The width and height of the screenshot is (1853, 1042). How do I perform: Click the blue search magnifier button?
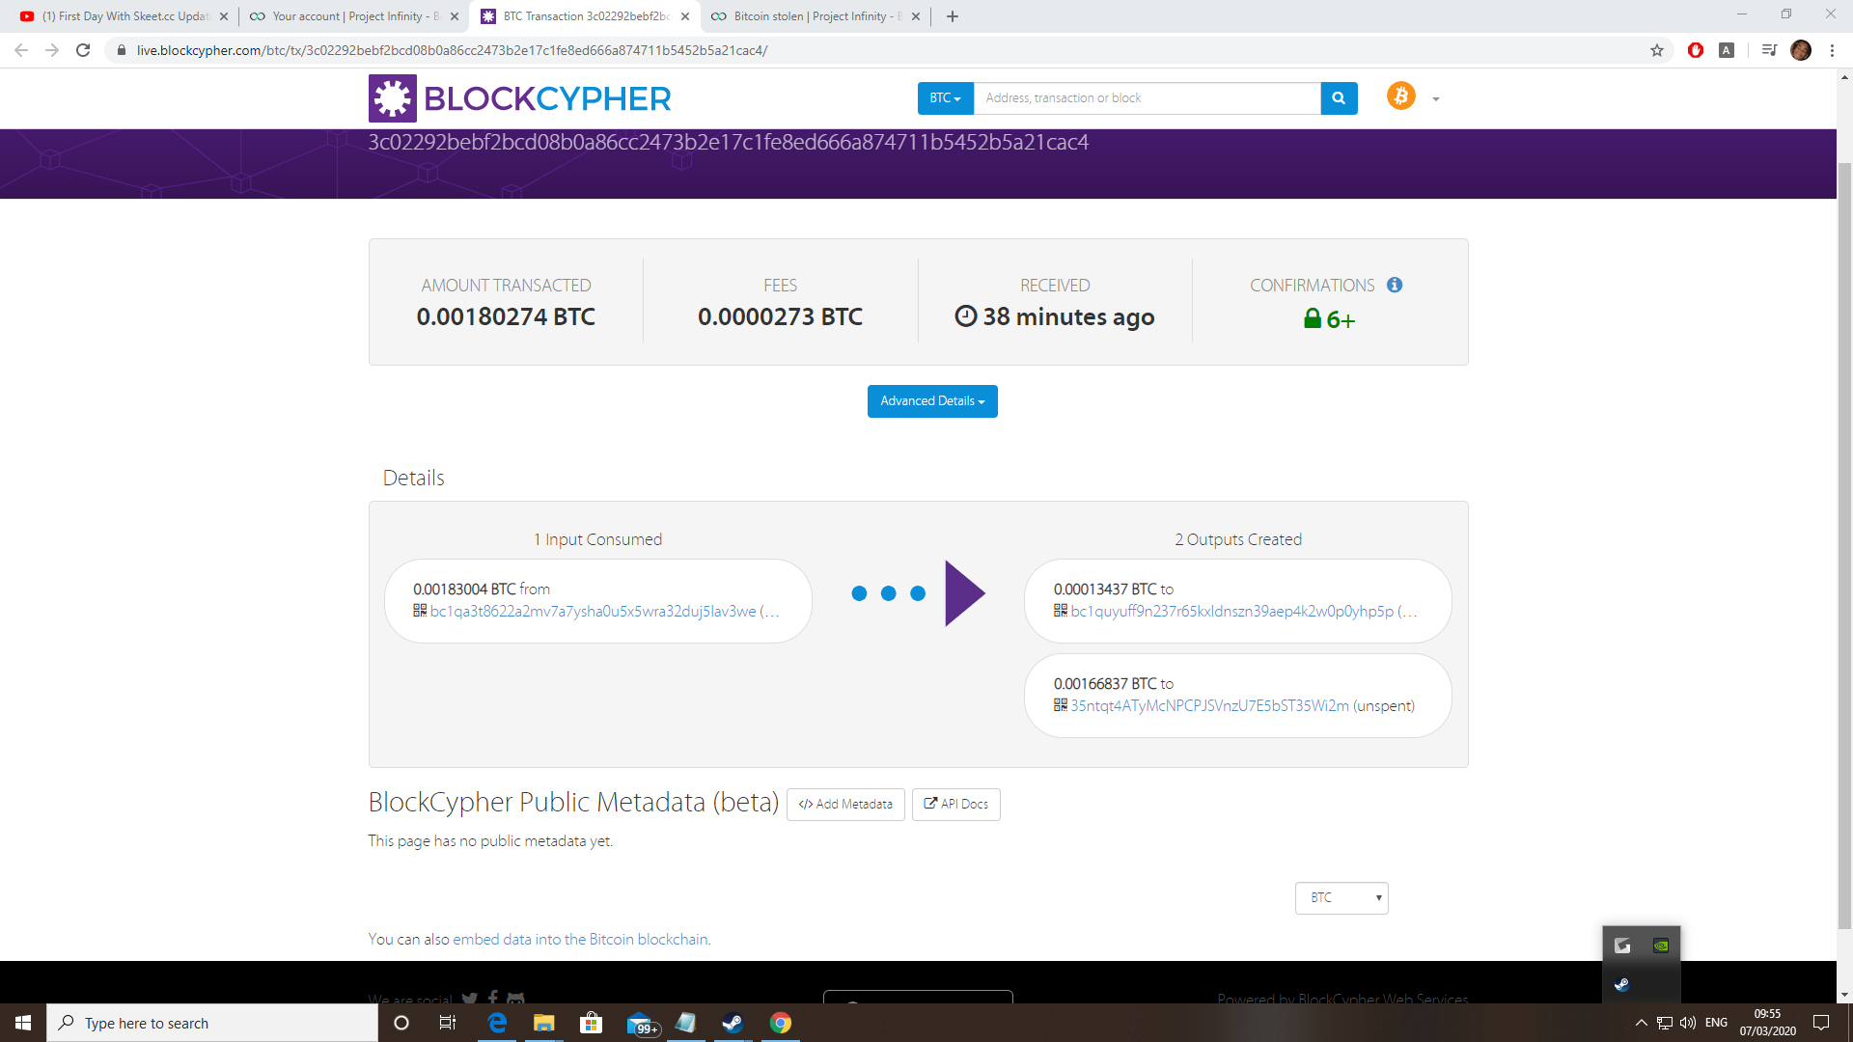(1339, 98)
